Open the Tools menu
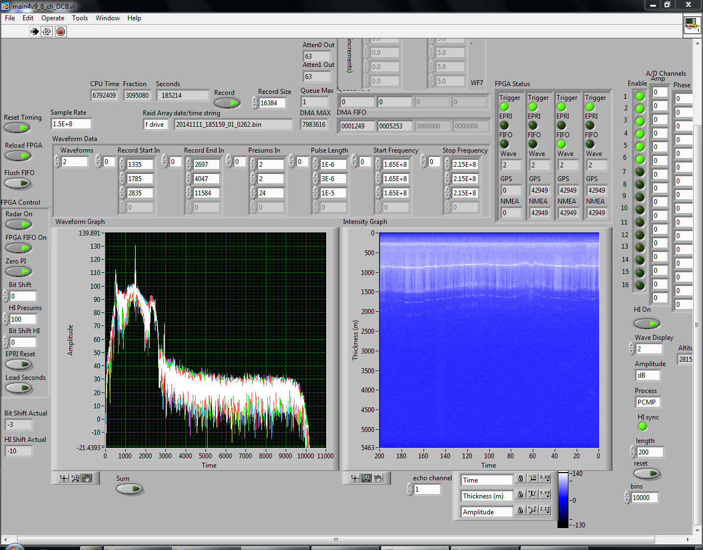Viewport: 703px width, 550px height. point(80,18)
